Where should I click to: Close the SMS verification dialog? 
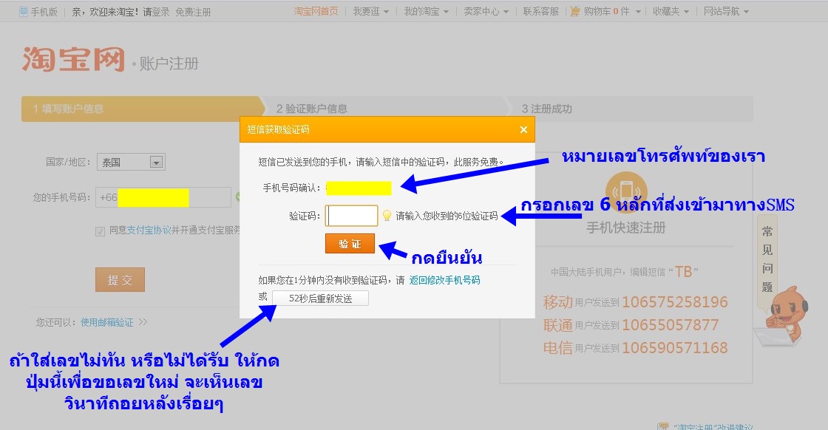[523, 130]
